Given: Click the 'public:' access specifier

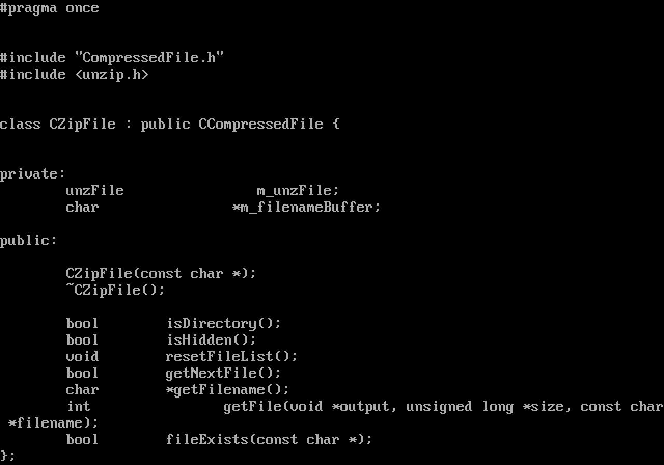Looking at the screenshot, I should click(29, 241).
